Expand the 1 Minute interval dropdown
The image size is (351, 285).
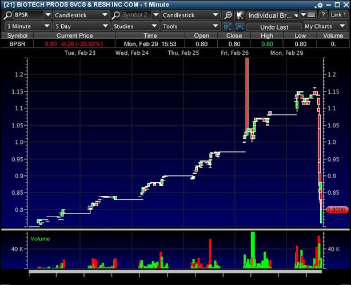(x=27, y=26)
